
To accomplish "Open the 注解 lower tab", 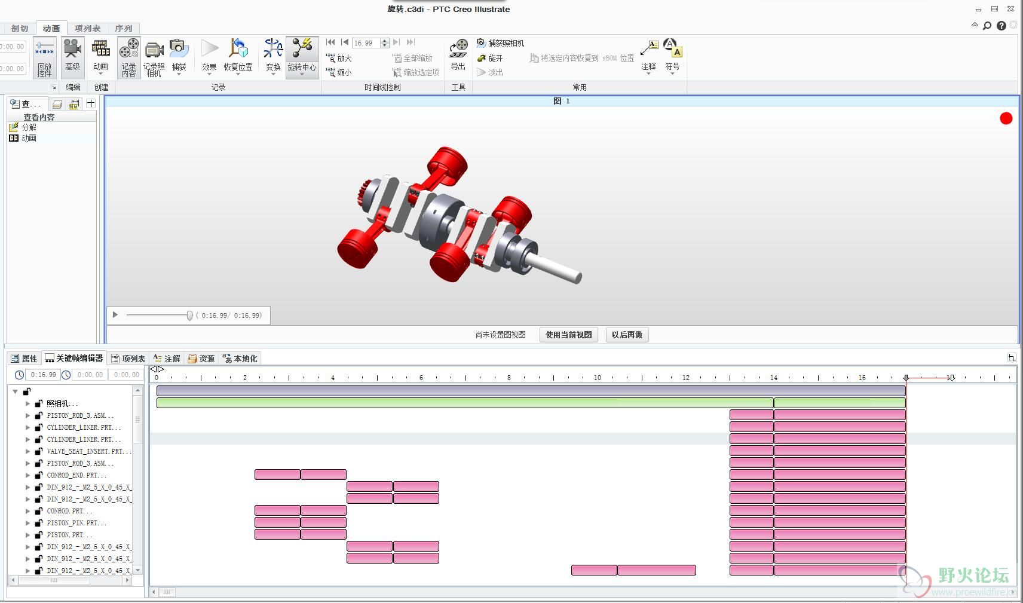I will tap(167, 359).
